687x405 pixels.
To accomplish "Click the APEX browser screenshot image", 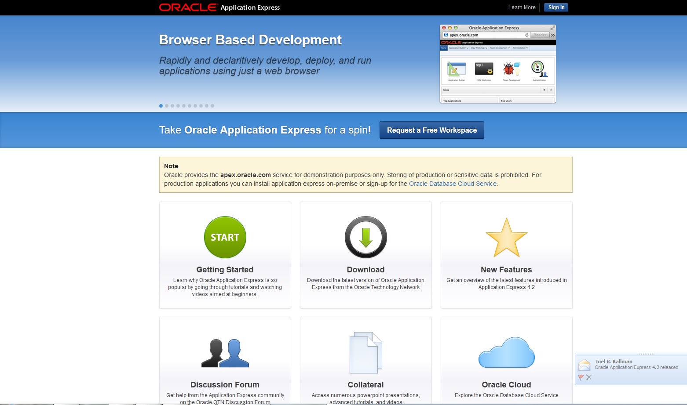I will point(498,64).
